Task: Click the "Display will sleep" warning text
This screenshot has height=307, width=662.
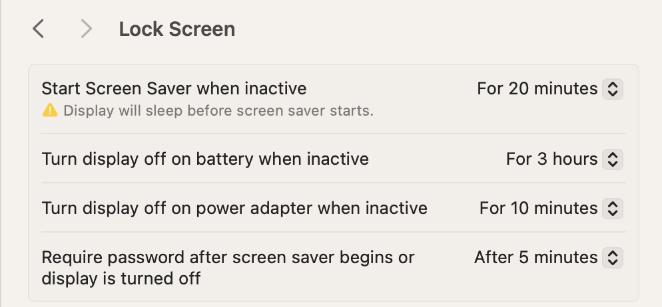Action: pos(218,110)
